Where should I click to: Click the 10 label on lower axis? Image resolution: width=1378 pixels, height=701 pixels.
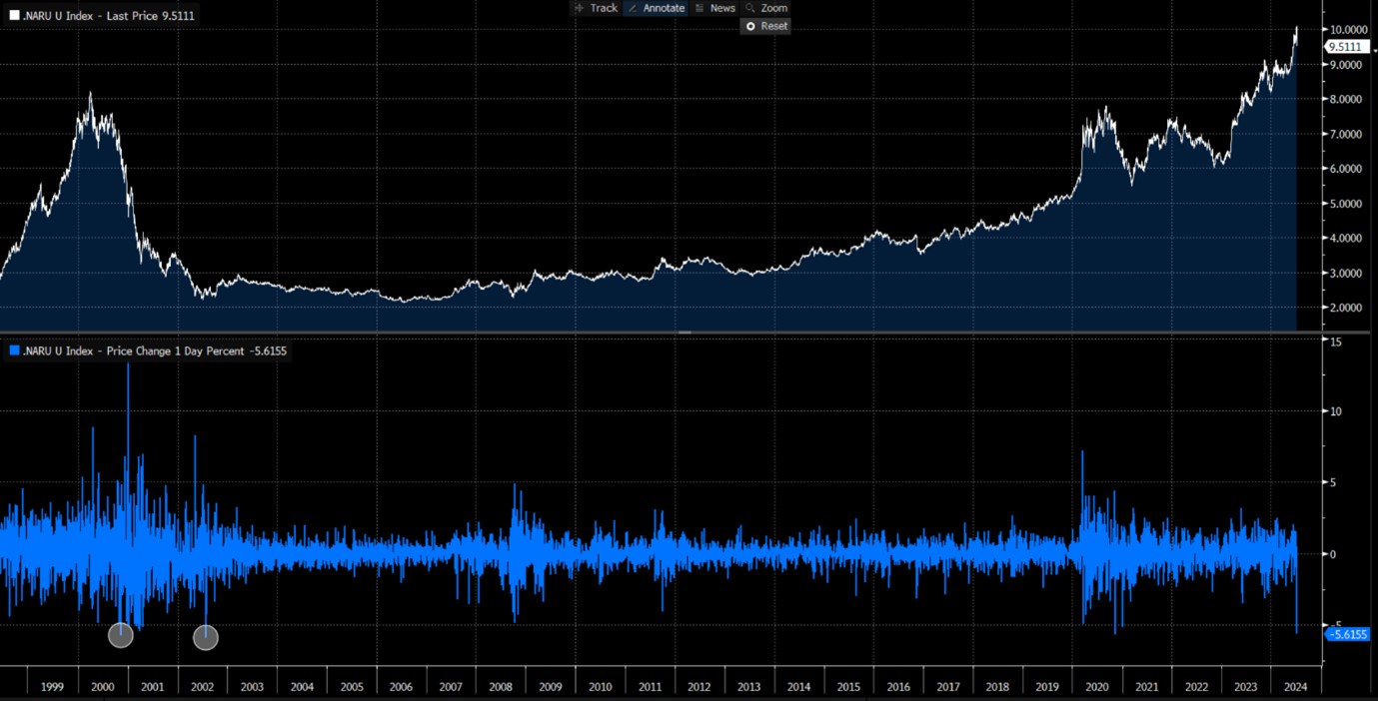pyautogui.click(x=1334, y=412)
